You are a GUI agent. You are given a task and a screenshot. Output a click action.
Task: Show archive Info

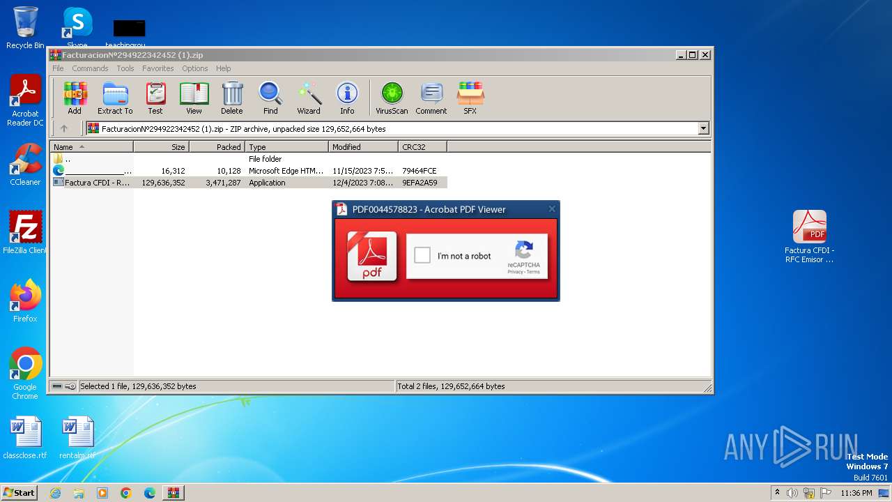tap(347, 98)
